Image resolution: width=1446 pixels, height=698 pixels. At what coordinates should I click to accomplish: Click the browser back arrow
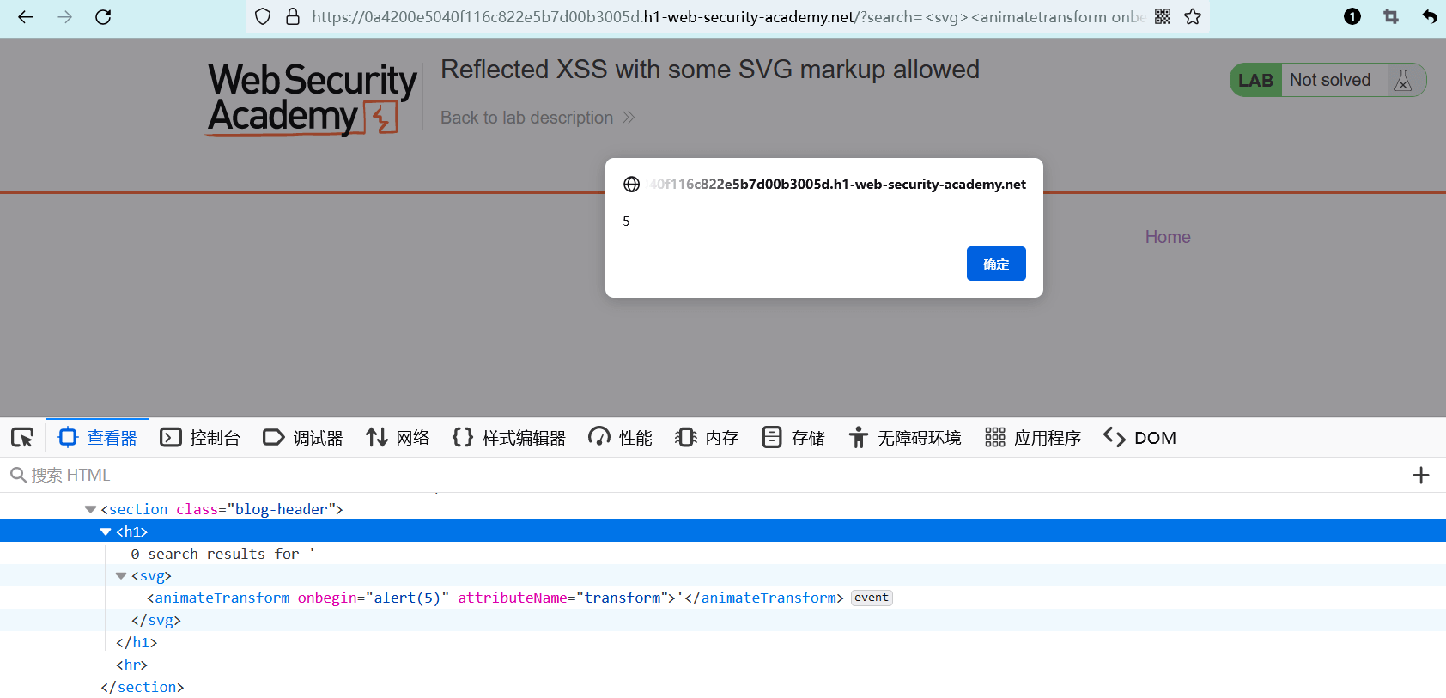pyautogui.click(x=26, y=16)
